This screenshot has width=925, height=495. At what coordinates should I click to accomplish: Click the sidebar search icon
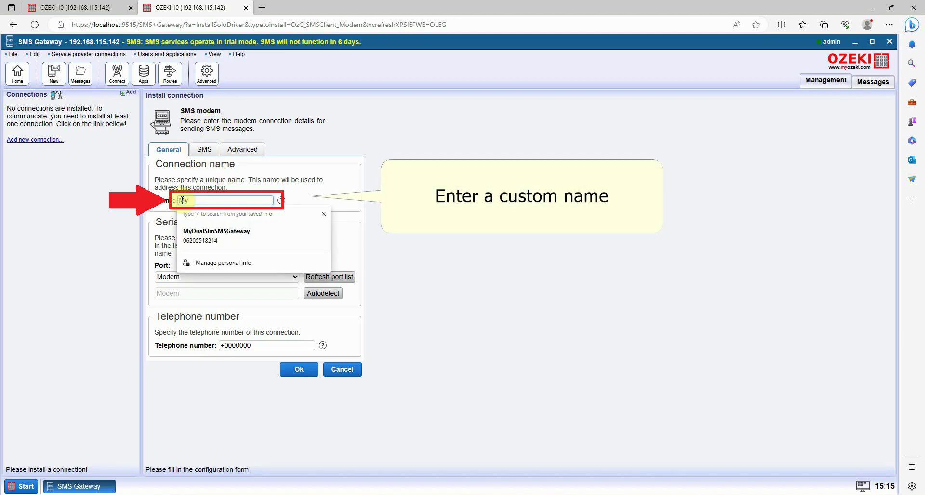pos(912,64)
